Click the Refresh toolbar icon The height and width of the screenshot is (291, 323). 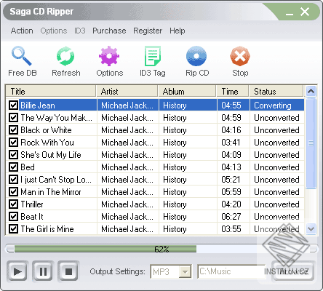pos(65,56)
